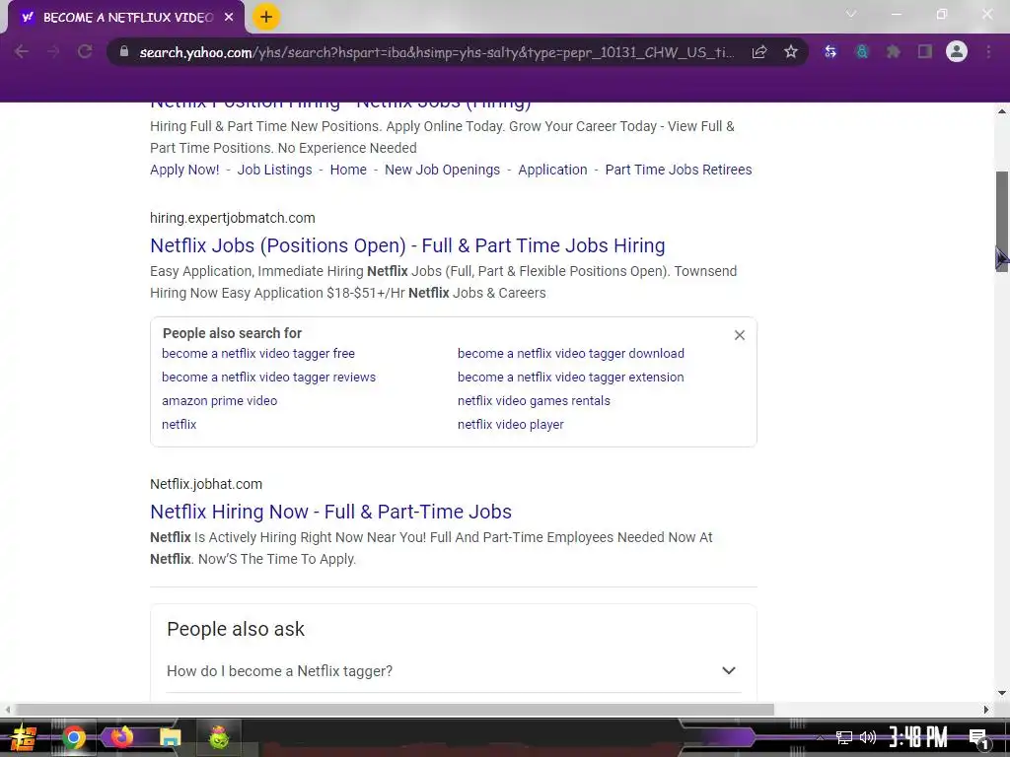The image size is (1010, 757).
Task: Reload the page with refresh icon
Action: [85, 52]
